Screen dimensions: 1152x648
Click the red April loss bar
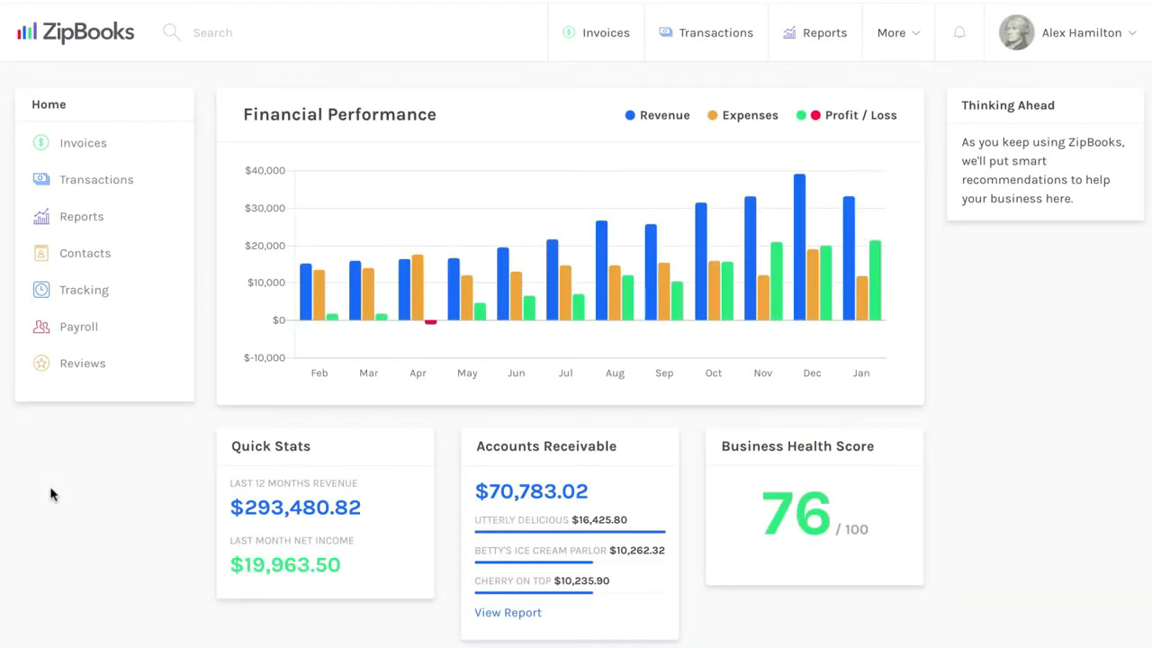point(430,322)
